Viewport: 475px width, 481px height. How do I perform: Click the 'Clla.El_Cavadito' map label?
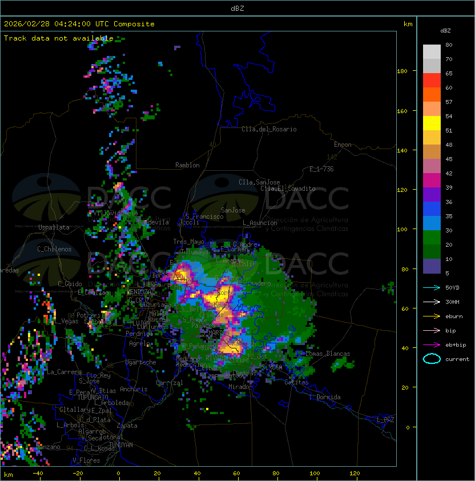[x=288, y=189]
